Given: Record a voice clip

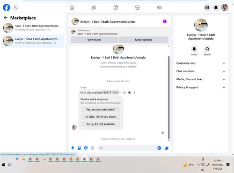Looking at the screenshot, I should point(73,148).
